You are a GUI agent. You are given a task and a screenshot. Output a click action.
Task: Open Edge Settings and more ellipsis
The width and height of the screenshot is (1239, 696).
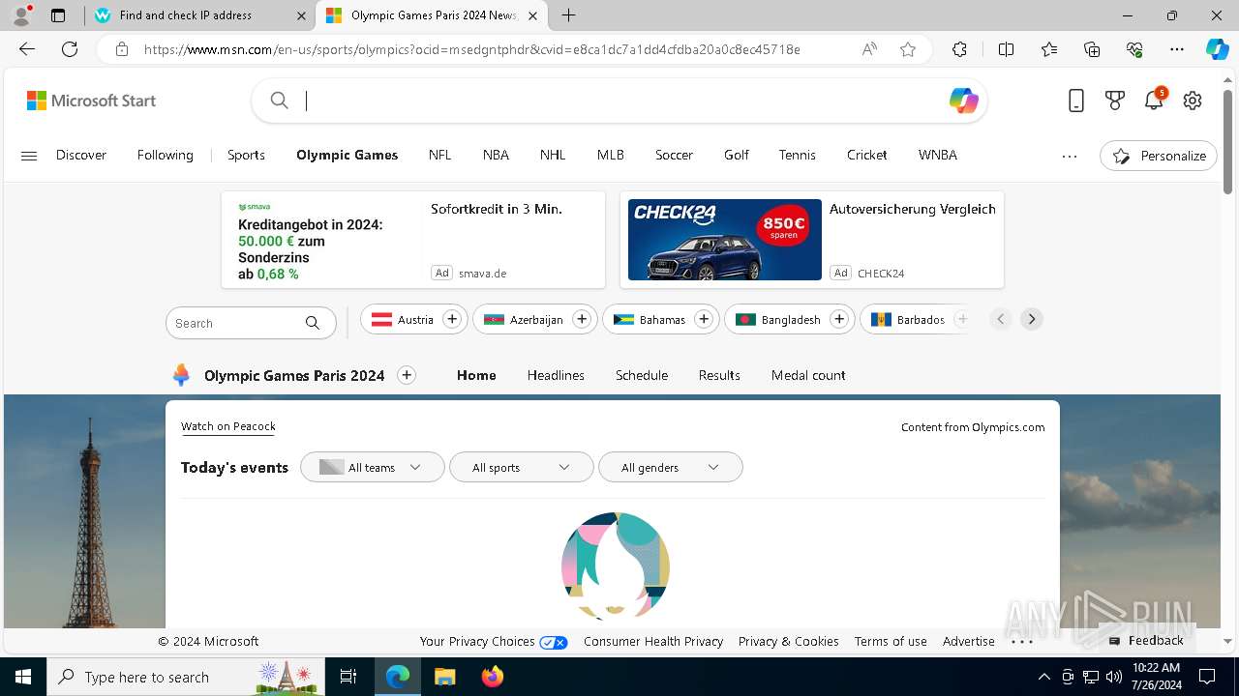(x=1177, y=49)
